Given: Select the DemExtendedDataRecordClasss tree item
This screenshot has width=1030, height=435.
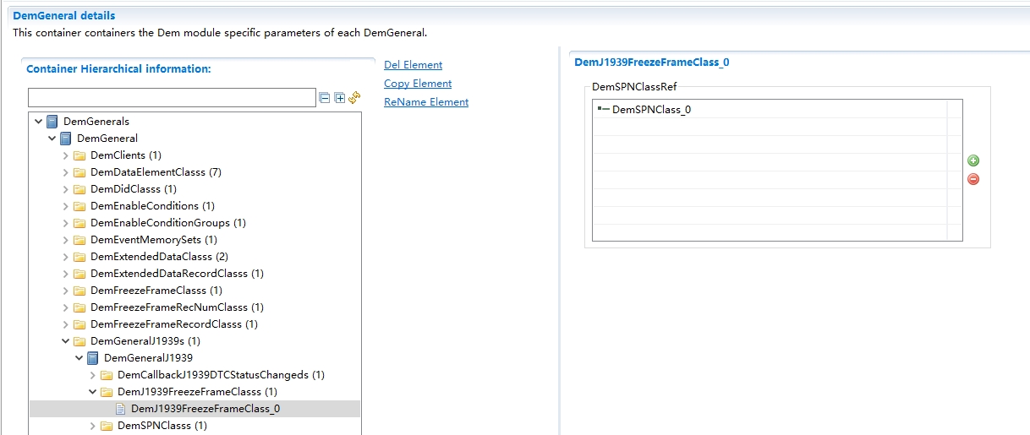Looking at the screenshot, I should click(177, 274).
